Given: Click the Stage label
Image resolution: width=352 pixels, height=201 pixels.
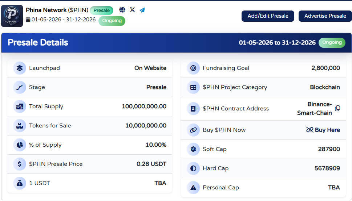Looking at the screenshot, I should pos(37,87).
